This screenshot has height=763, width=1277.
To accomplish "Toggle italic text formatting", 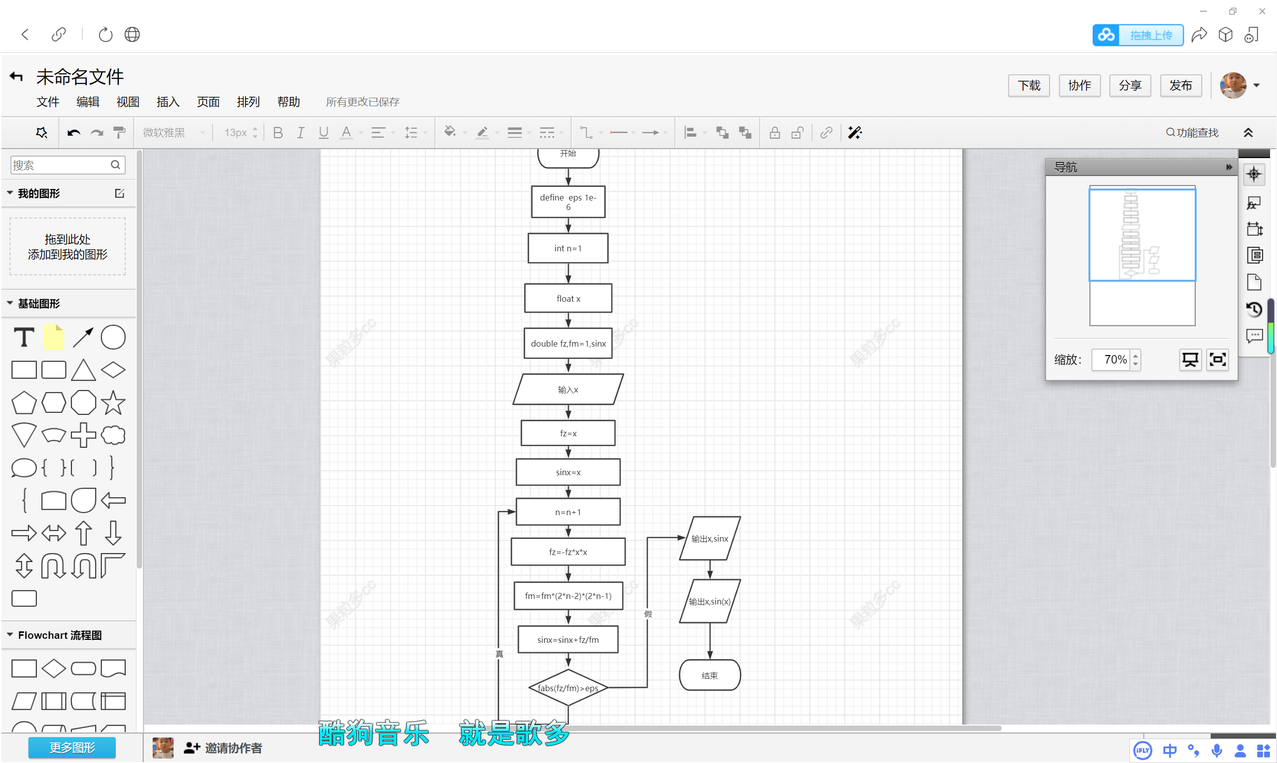I will [x=300, y=133].
